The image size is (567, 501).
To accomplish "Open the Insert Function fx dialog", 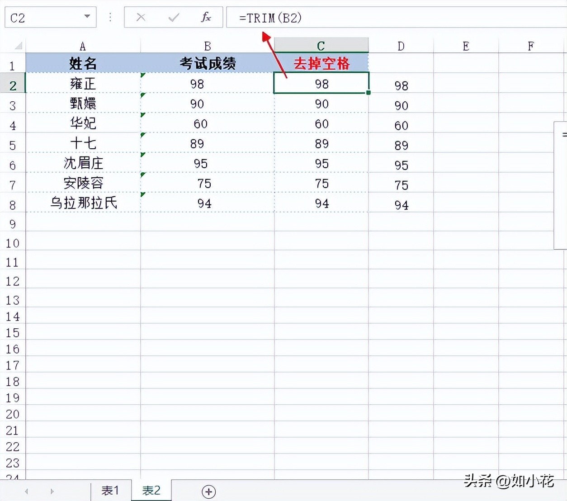I will click(x=206, y=18).
